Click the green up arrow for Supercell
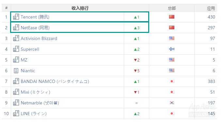221x122 pixels. coord(135,49)
